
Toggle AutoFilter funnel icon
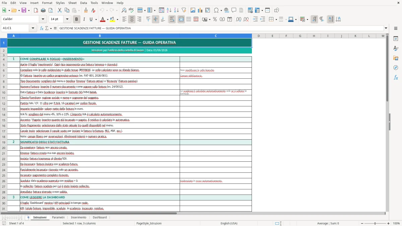click(x=184, y=10)
